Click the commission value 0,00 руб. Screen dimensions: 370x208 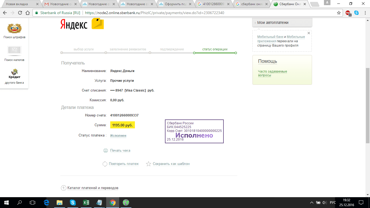tap(117, 100)
